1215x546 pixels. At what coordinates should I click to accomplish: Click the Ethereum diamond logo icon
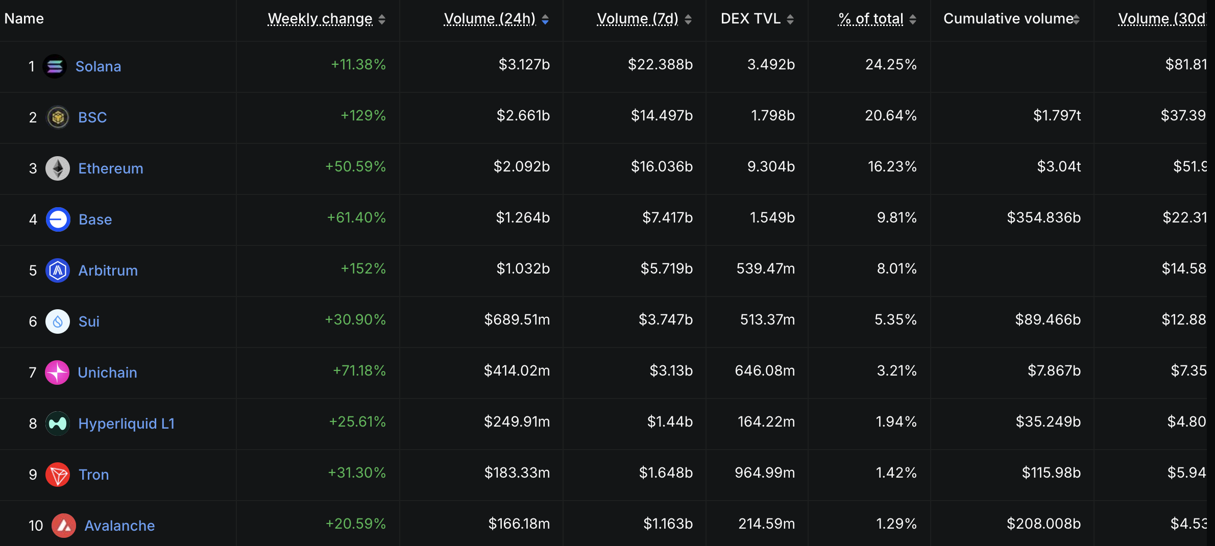point(58,168)
